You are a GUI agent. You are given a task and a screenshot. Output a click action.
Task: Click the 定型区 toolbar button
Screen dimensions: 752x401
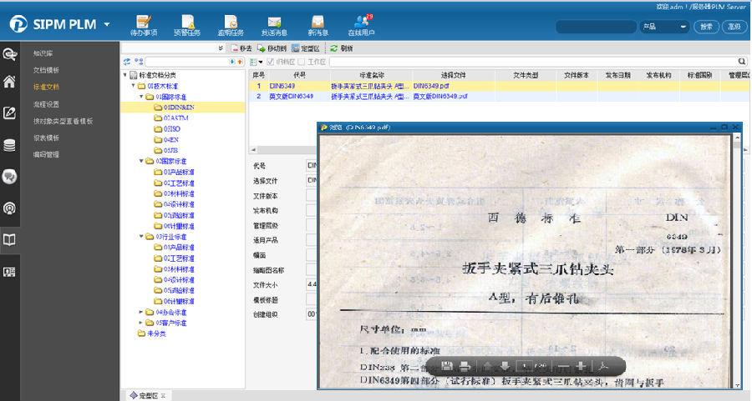click(306, 48)
